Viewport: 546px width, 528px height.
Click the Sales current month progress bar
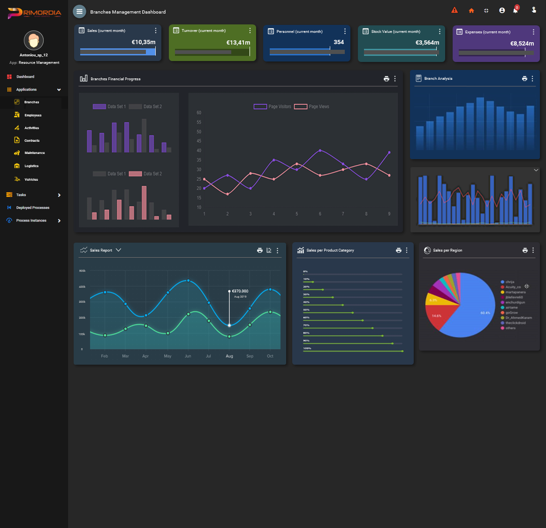(x=118, y=52)
